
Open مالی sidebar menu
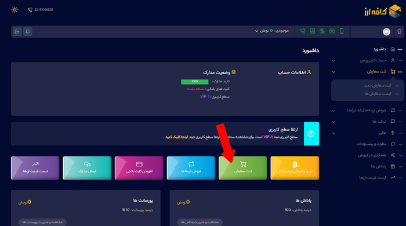382,133
